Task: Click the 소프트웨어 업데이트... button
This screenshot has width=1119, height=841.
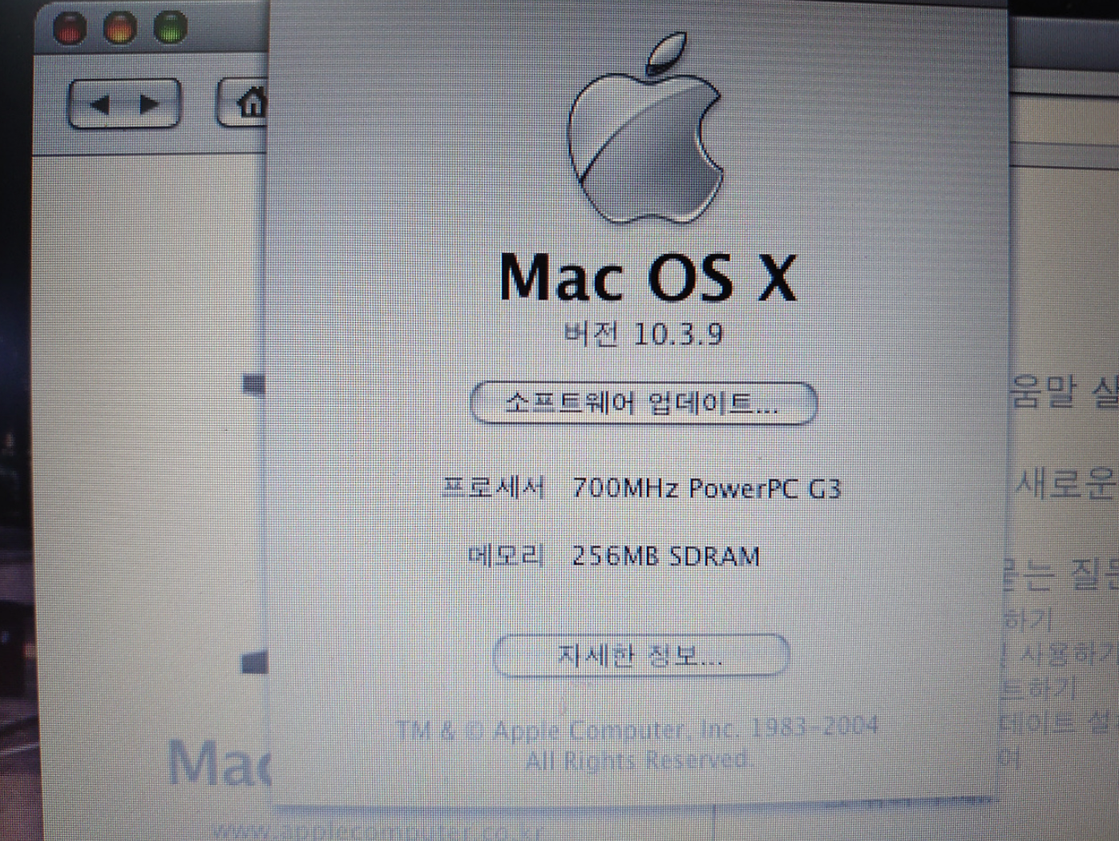Action: point(643,403)
